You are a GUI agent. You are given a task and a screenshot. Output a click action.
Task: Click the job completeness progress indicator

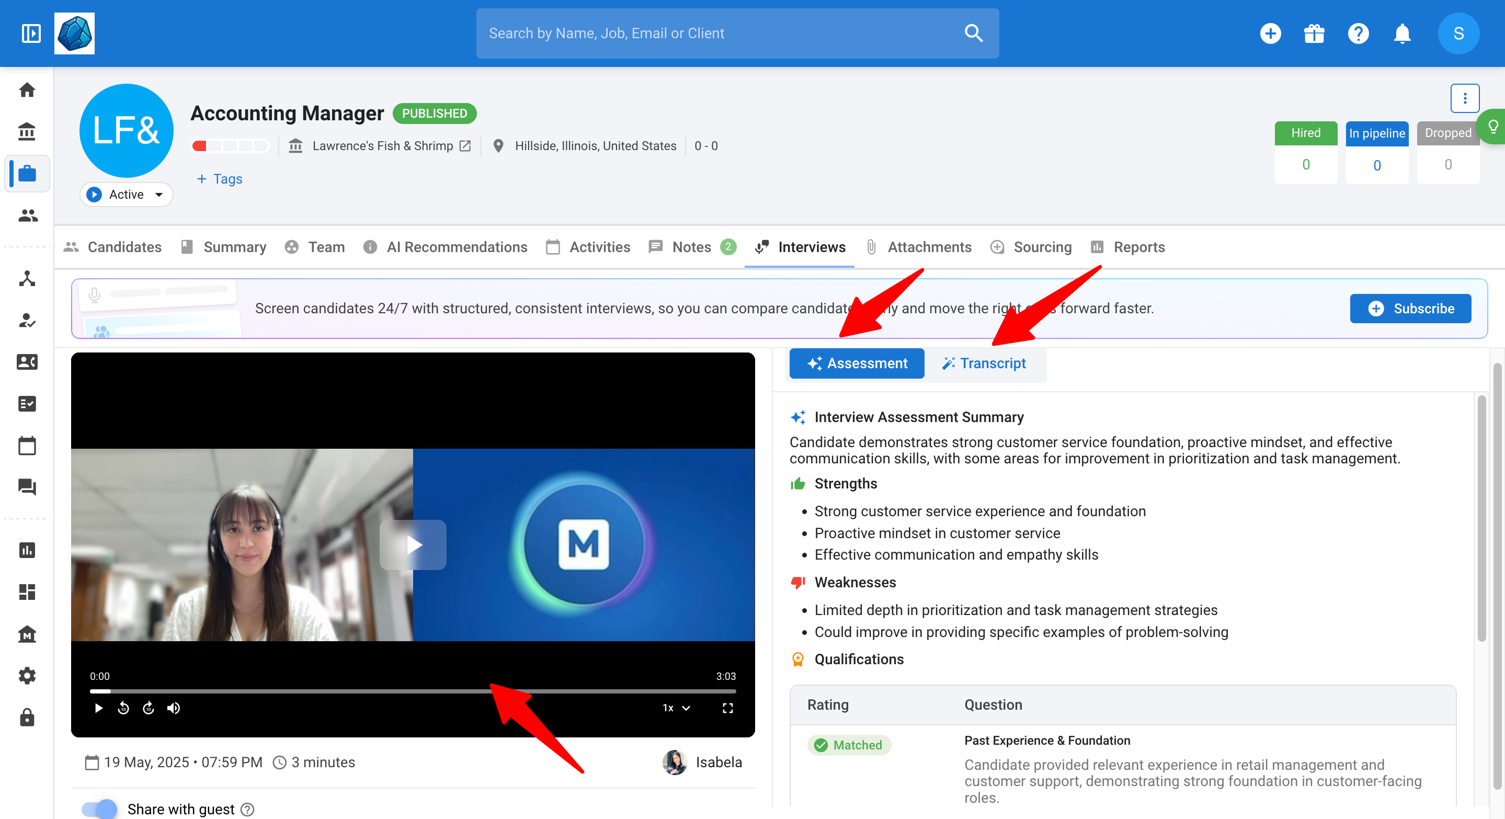click(230, 146)
